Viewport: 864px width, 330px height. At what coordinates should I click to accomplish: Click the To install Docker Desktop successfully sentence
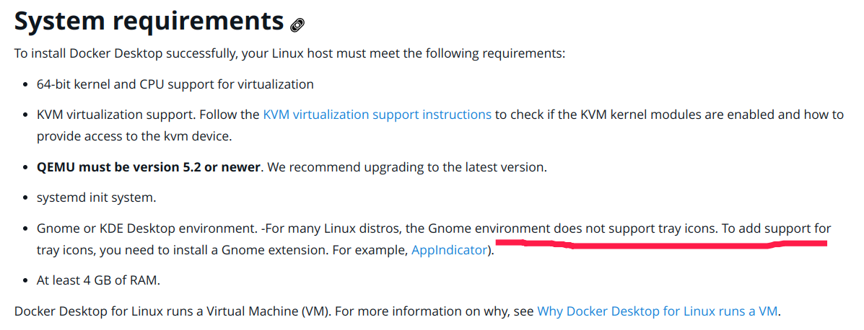click(289, 54)
